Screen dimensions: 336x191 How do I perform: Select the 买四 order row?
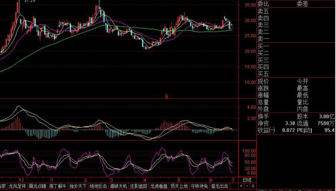click(x=296, y=67)
